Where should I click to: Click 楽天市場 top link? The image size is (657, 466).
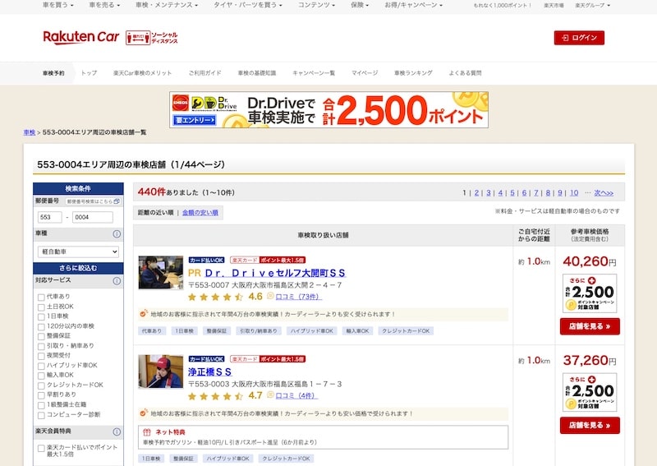point(554,6)
